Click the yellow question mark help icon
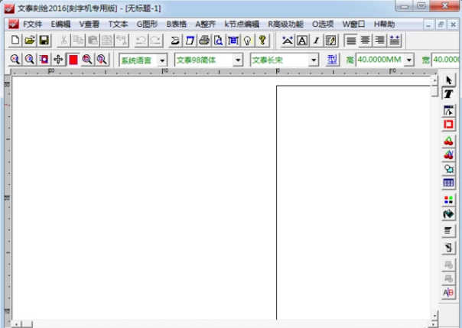 click(x=262, y=40)
